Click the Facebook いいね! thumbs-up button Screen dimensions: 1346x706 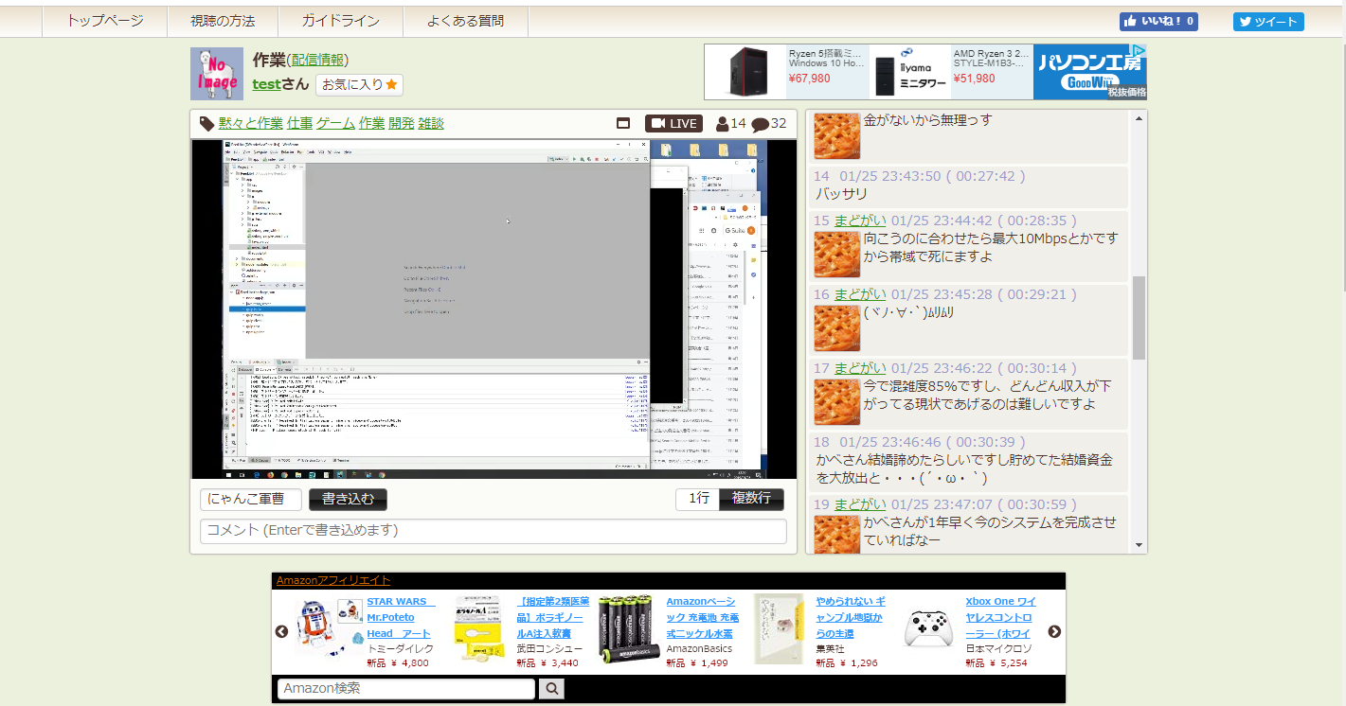pyautogui.click(x=1158, y=22)
